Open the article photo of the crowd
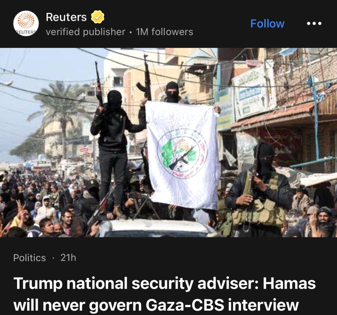 pyautogui.click(x=168, y=142)
